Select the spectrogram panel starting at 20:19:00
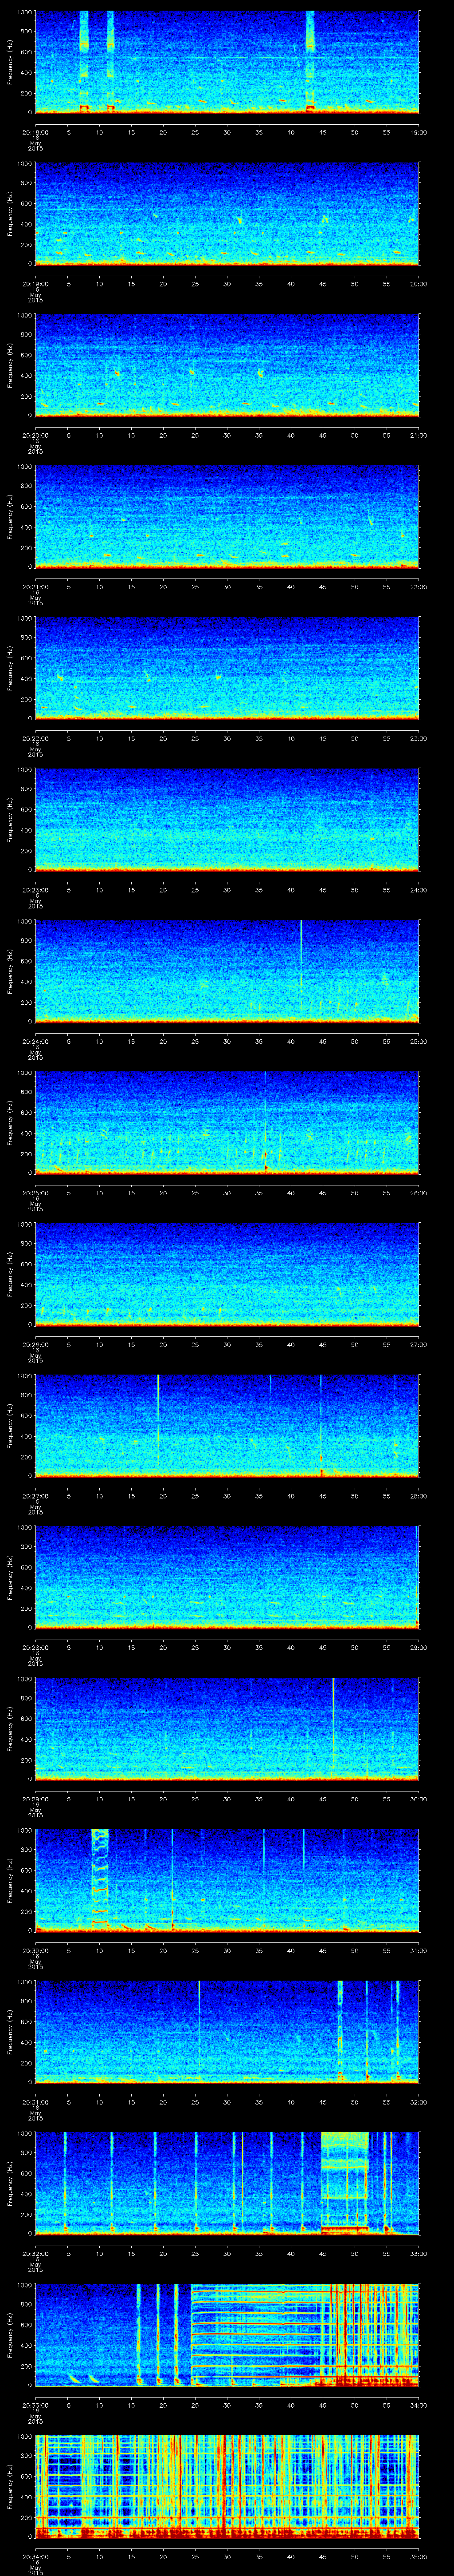Viewport: 454px width, 2576px height. point(227,214)
